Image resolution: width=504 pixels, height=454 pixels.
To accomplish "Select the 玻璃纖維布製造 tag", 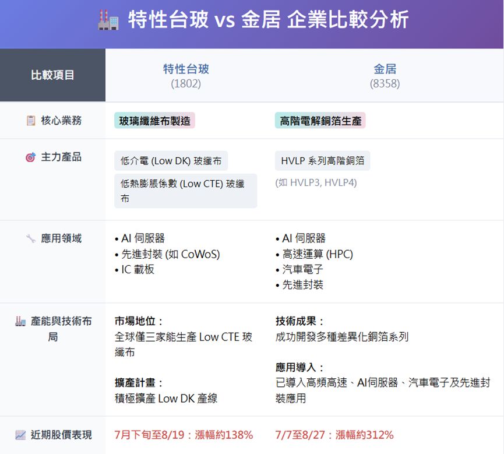I will pyautogui.click(x=154, y=121).
